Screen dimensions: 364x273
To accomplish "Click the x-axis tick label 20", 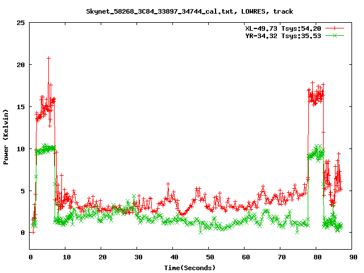I will (x=102, y=257).
